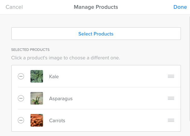Select the Carrots product name

(57, 120)
